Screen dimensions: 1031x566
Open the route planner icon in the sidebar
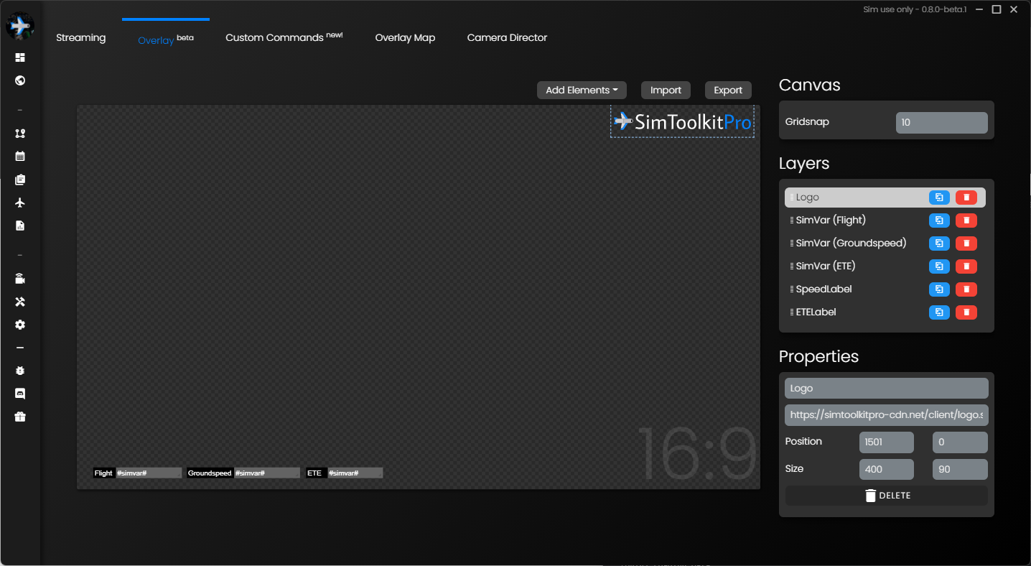click(x=20, y=134)
